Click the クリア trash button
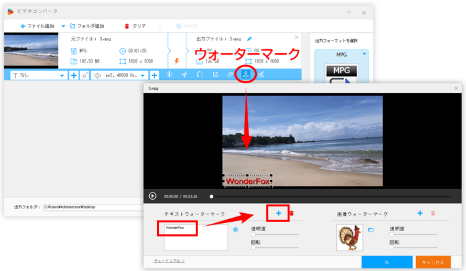466x271 pixels. point(135,26)
